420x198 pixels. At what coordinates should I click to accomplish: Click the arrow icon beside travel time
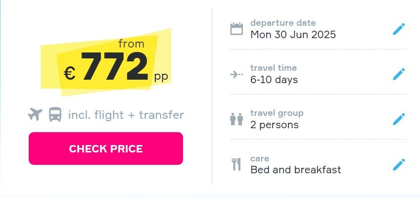(236, 74)
